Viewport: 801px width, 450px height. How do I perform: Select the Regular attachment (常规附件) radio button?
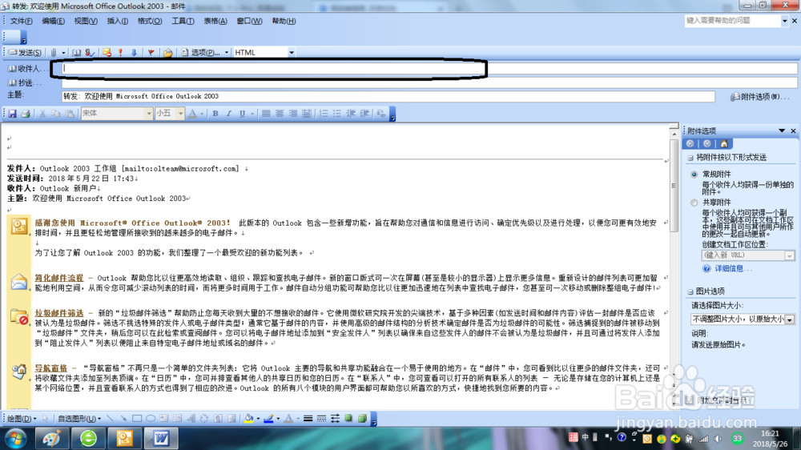tap(694, 175)
